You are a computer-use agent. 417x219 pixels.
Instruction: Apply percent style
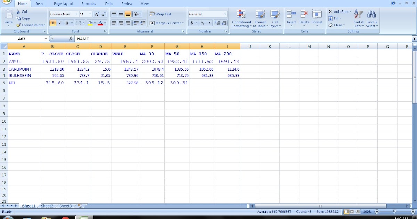pos(202,23)
